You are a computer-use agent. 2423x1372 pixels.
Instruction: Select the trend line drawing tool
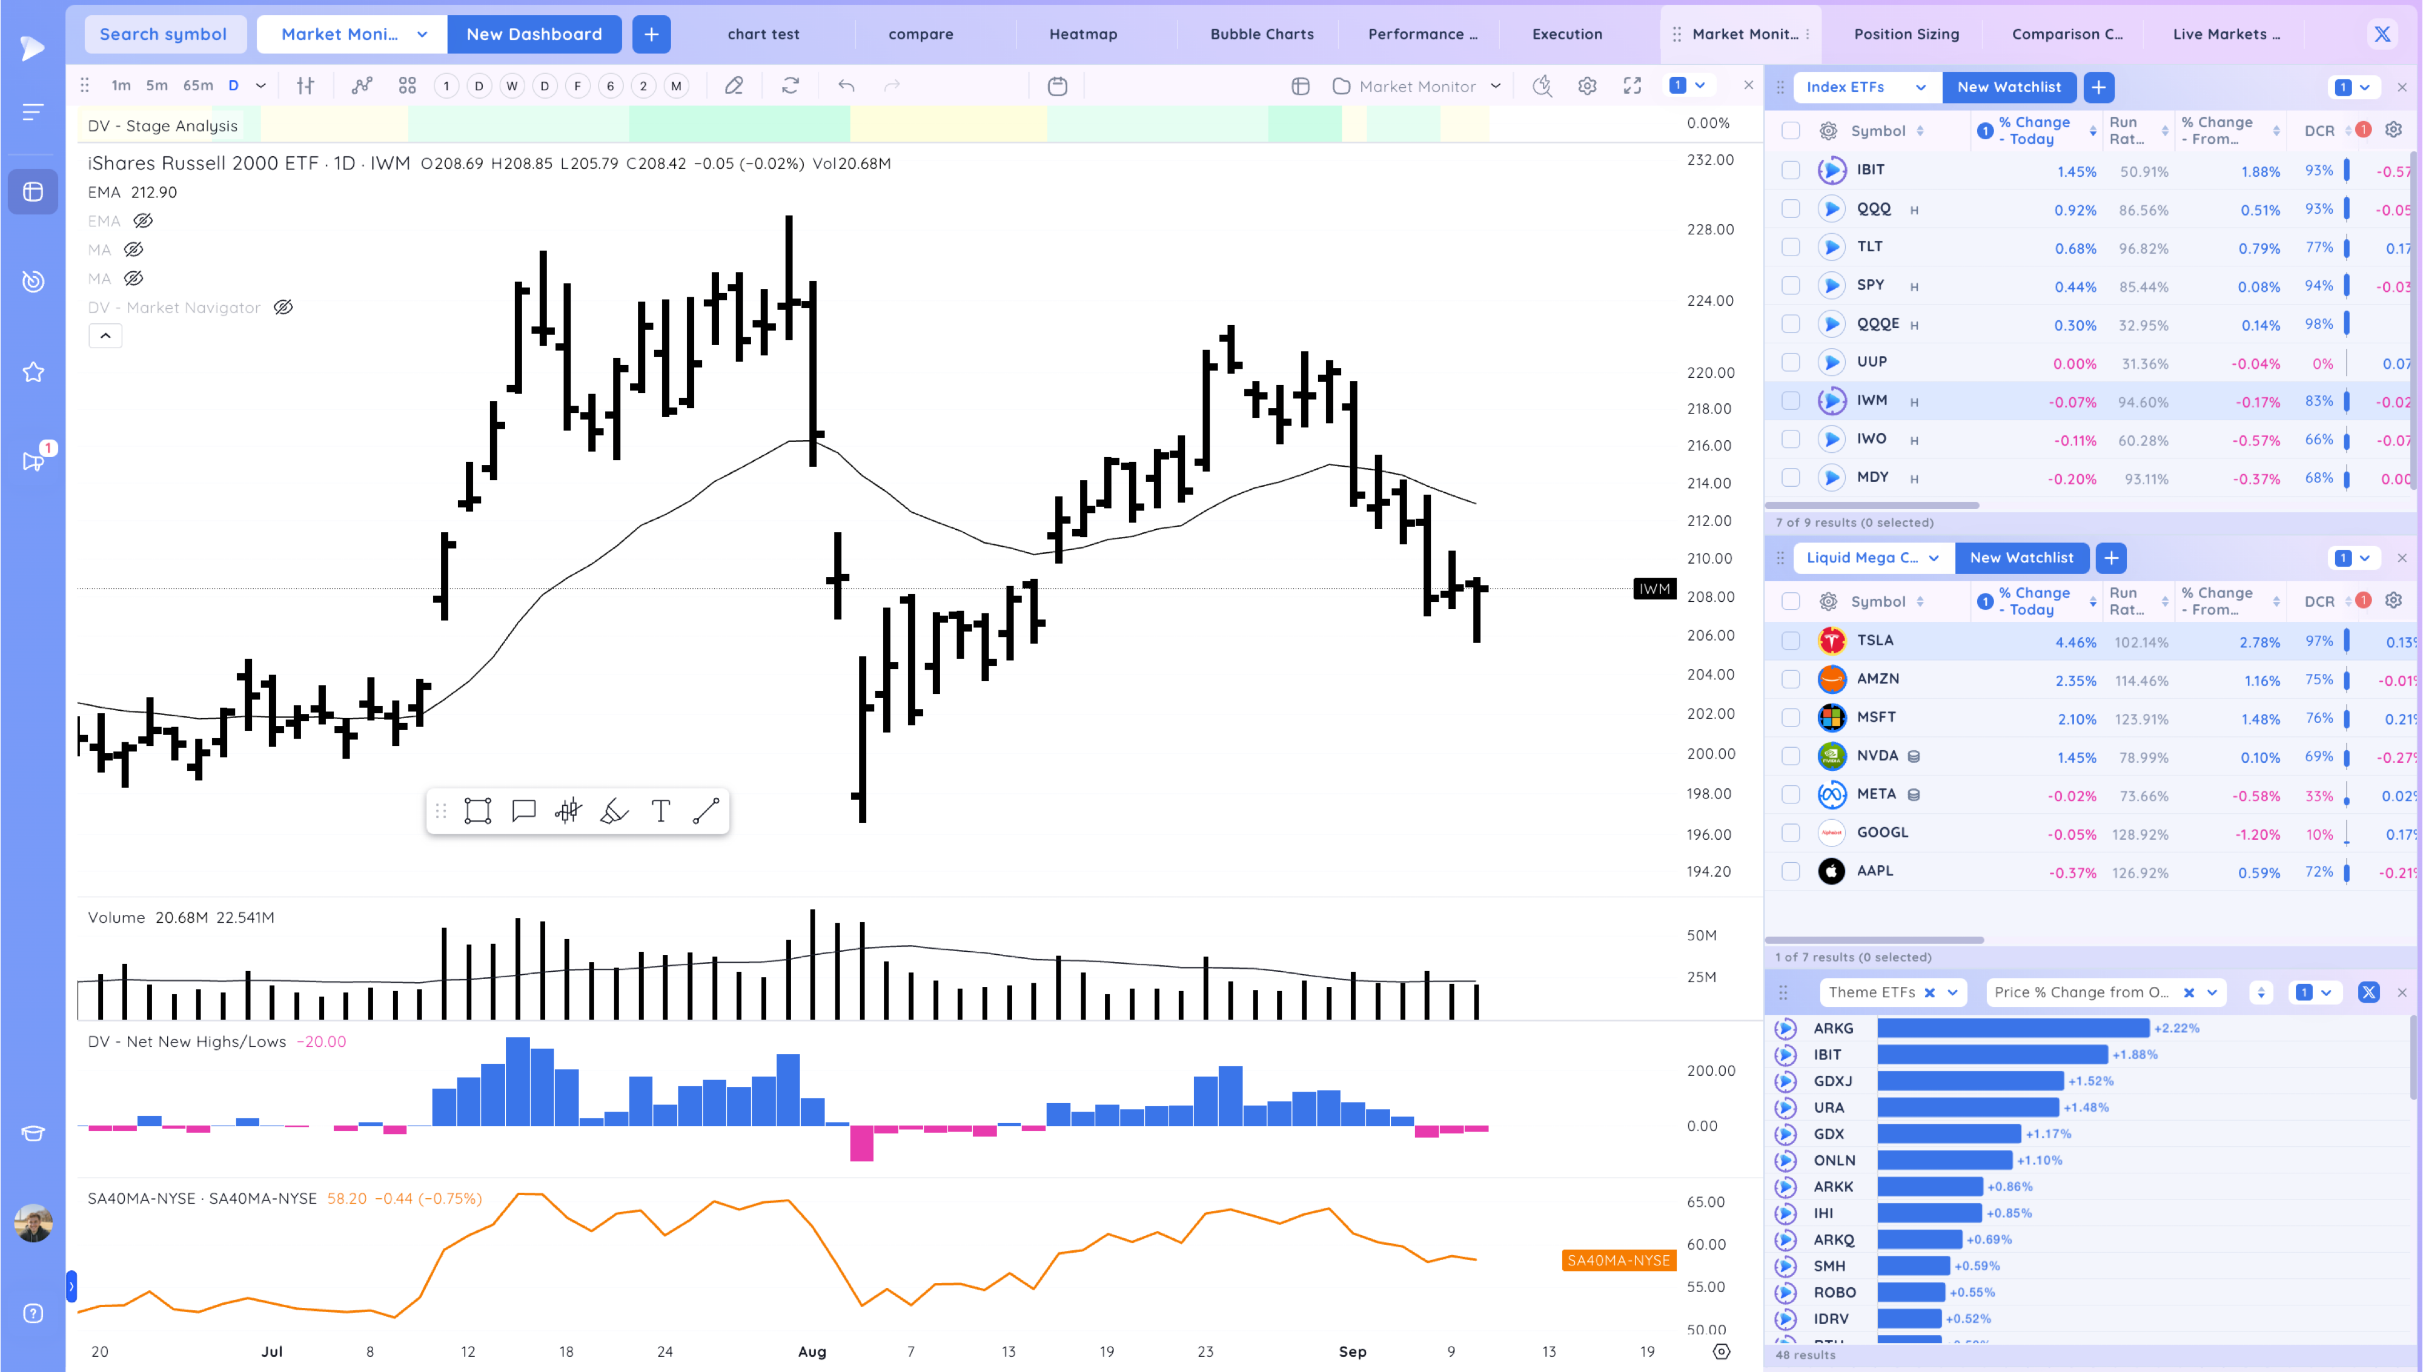coord(706,811)
